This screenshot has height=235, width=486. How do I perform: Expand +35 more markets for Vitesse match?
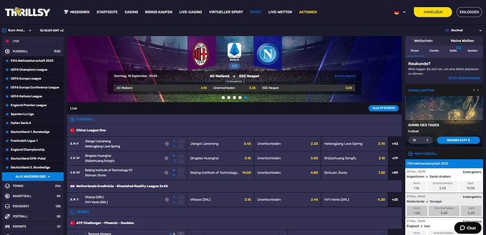tap(395, 200)
